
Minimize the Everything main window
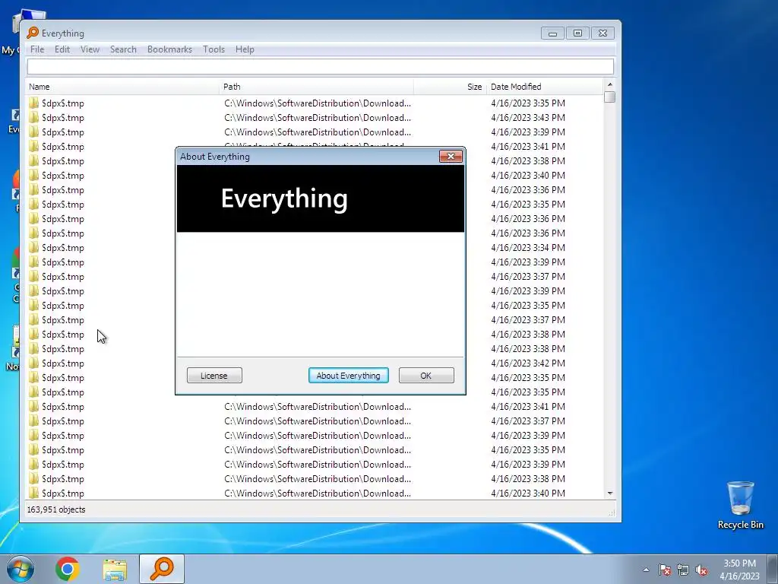[552, 33]
